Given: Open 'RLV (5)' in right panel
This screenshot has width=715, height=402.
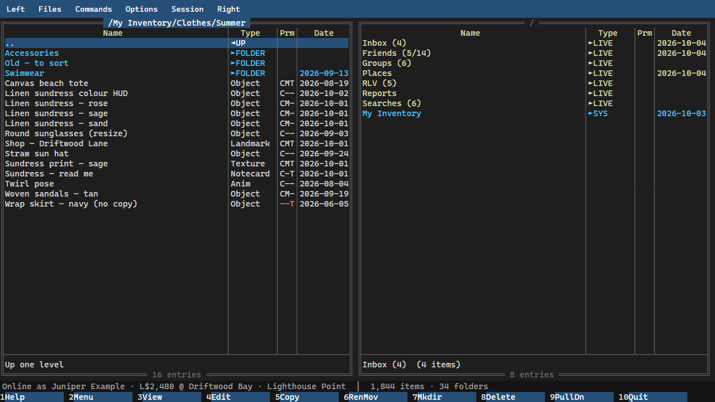Looking at the screenshot, I should (x=534, y=83).
